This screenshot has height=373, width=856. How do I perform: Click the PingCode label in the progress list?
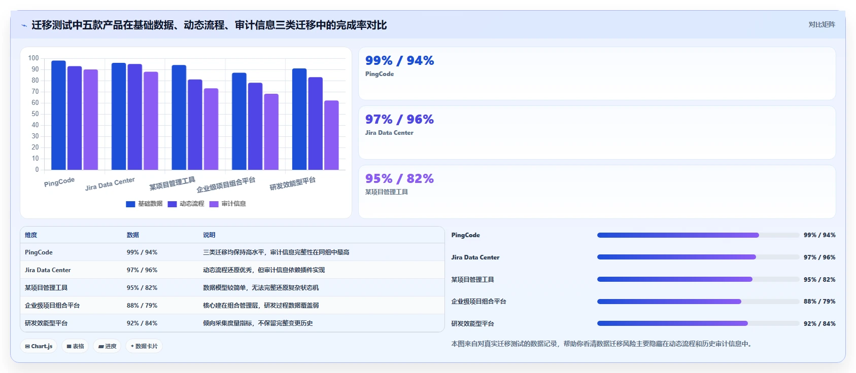coord(465,235)
